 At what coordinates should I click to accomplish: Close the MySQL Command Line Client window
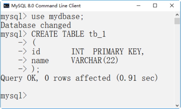point(172,6)
